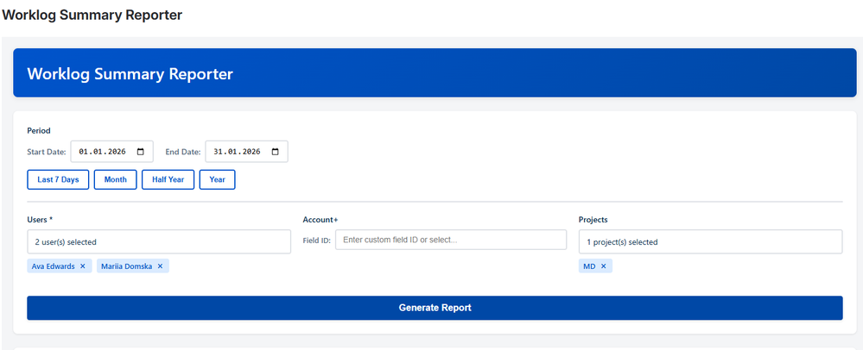Click the Mariia Domska user chip text
Screen dimensions: 863x350
(x=127, y=266)
